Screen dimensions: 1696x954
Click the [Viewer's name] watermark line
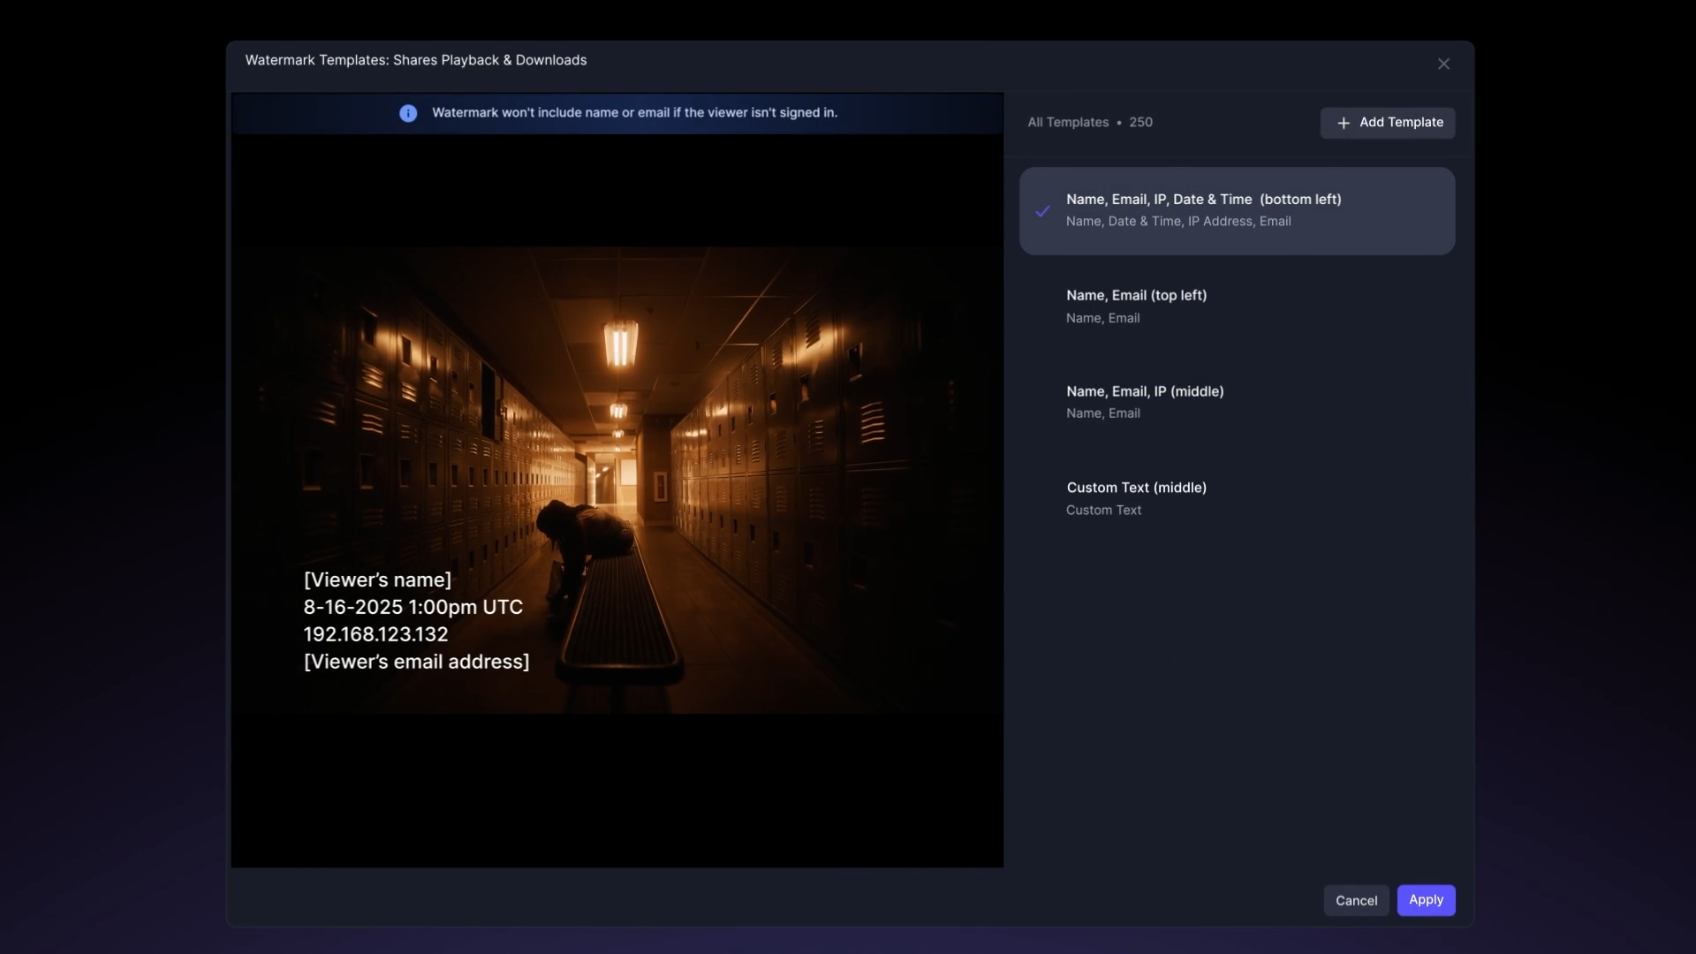tap(377, 580)
